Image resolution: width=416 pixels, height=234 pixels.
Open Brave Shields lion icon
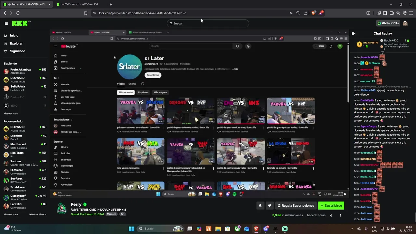point(313,13)
